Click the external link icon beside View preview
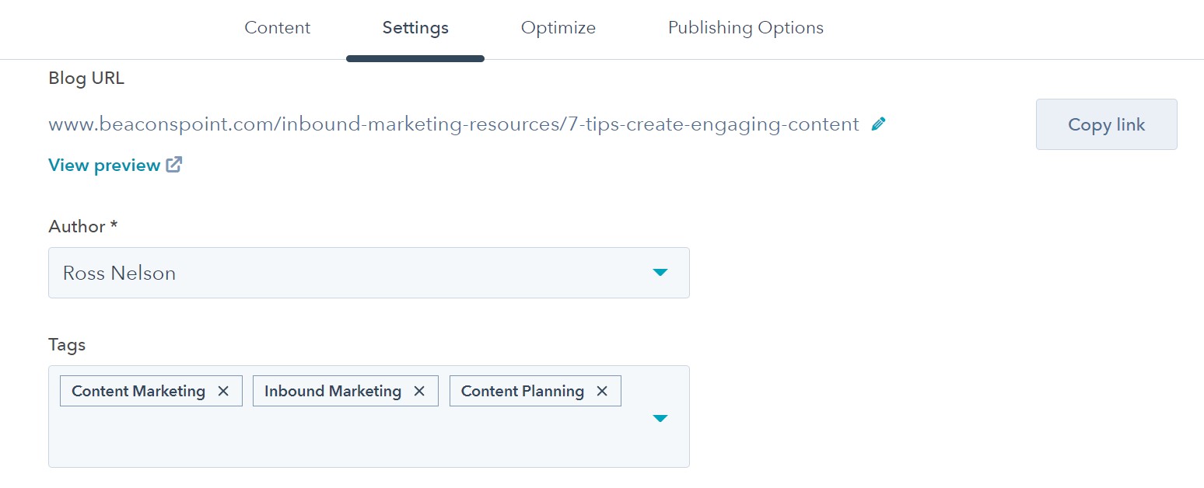This screenshot has height=488, width=1204. pyautogui.click(x=174, y=165)
